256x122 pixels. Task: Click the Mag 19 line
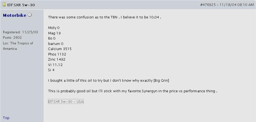click(54, 33)
